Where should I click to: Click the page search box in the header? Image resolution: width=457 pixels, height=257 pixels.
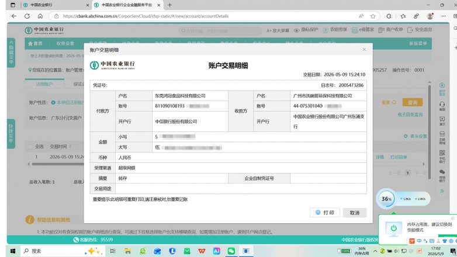coord(220,30)
